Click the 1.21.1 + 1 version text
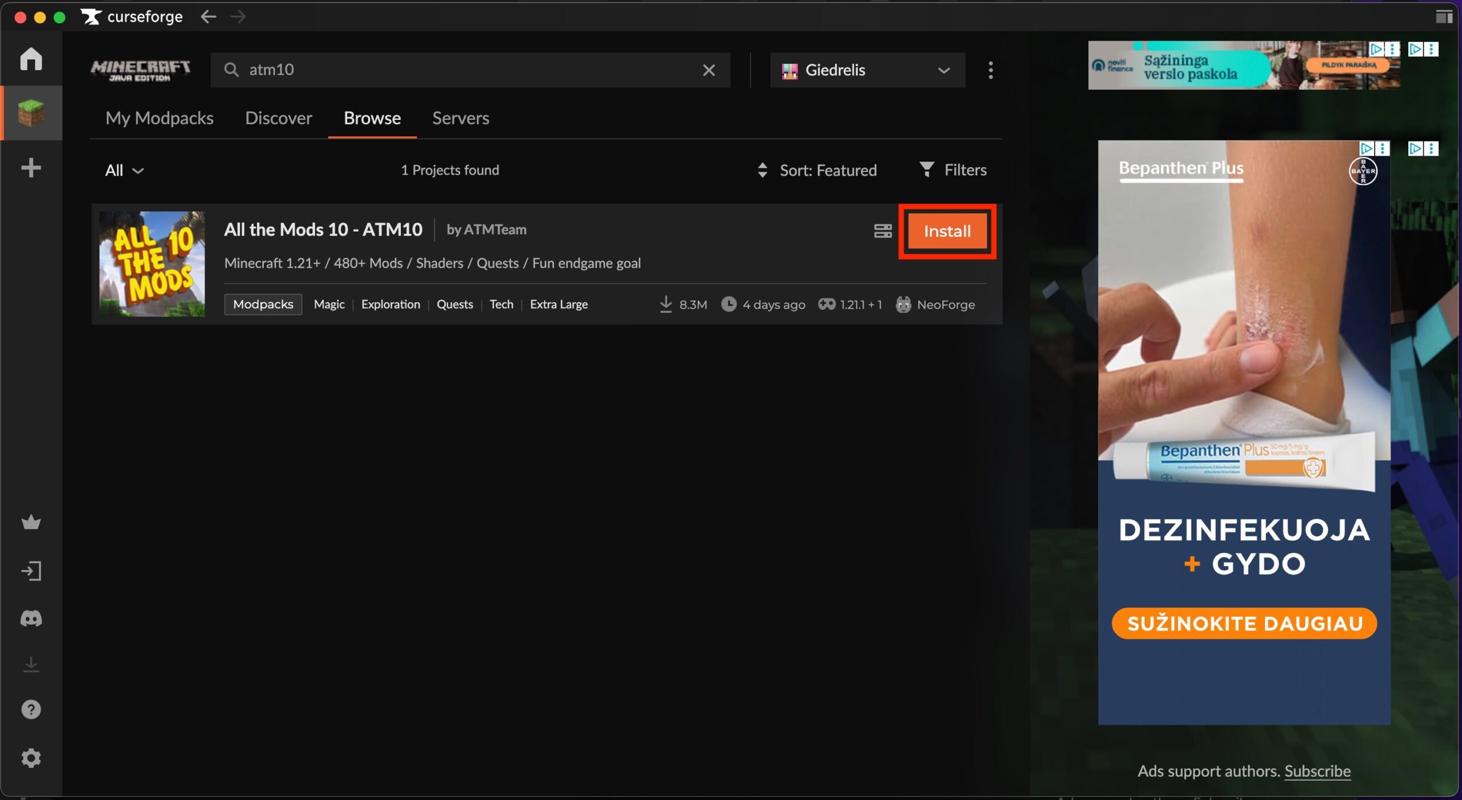This screenshot has height=800, width=1462. point(861,304)
